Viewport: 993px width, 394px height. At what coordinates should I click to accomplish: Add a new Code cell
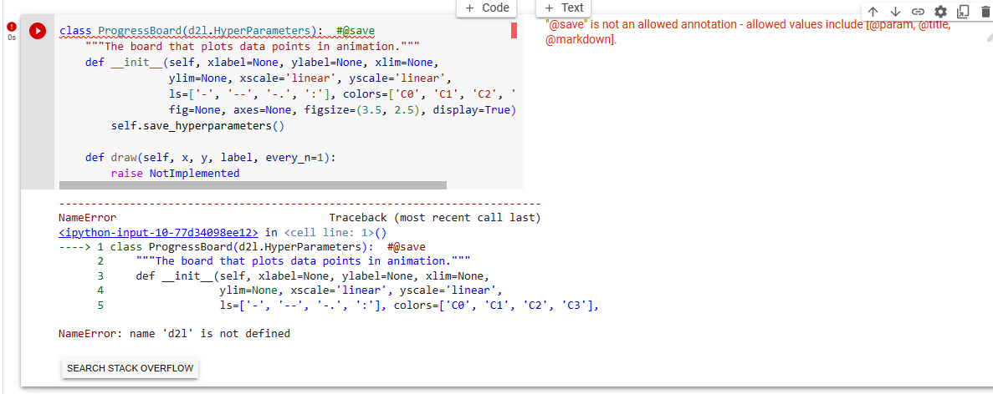click(x=486, y=8)
